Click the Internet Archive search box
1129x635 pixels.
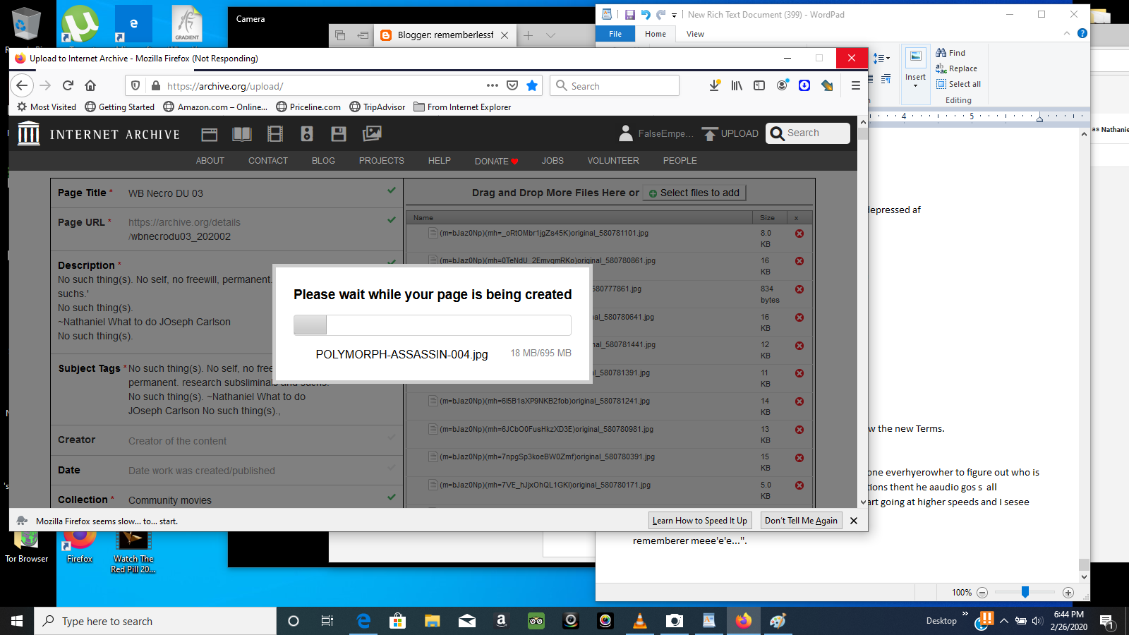point(808,133)
